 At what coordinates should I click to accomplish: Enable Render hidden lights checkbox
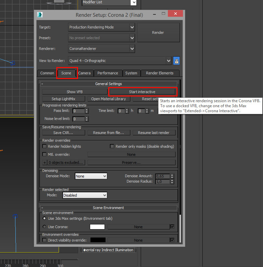45,146
